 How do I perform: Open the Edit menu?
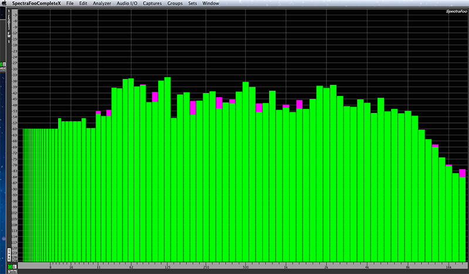(83, 4)
